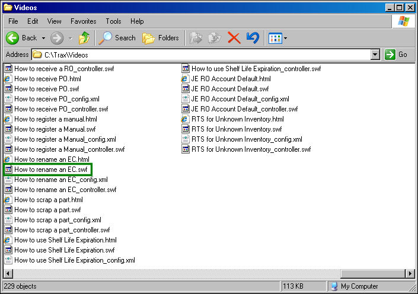Viewport: 418px width, 294px height.
Task: Click the Copy To toolbar icon
Action: tap(215, 38)
